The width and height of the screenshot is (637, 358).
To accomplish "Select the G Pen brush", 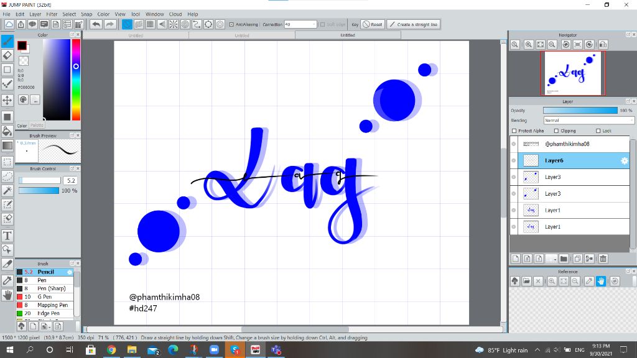I will 45,296.
